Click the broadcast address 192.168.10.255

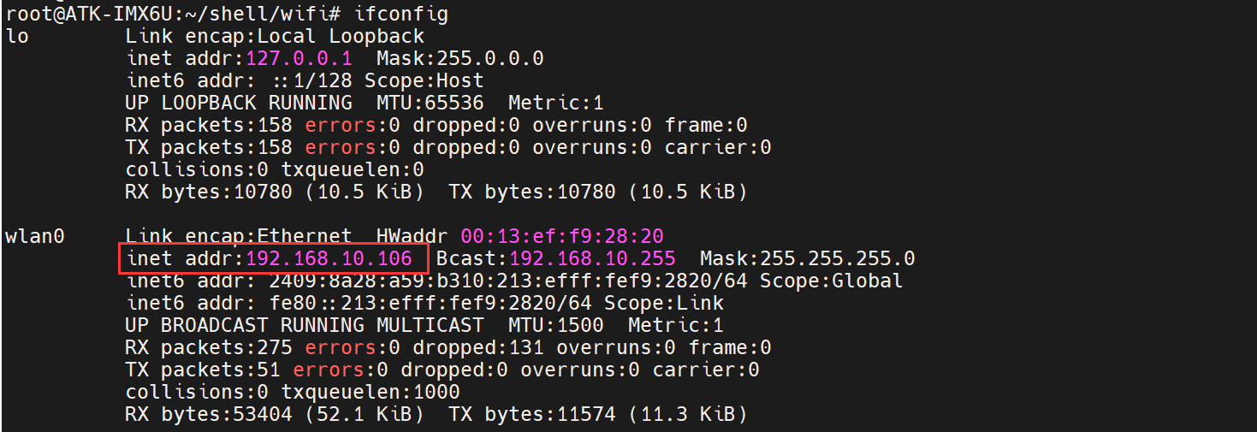click(592, 258)
